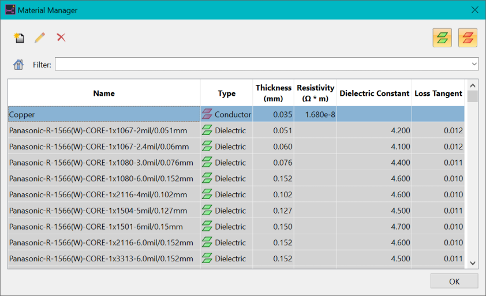The image size is (486, 296).
Task: Click thickness value 0.060 cell
Action: pos(274,147)
